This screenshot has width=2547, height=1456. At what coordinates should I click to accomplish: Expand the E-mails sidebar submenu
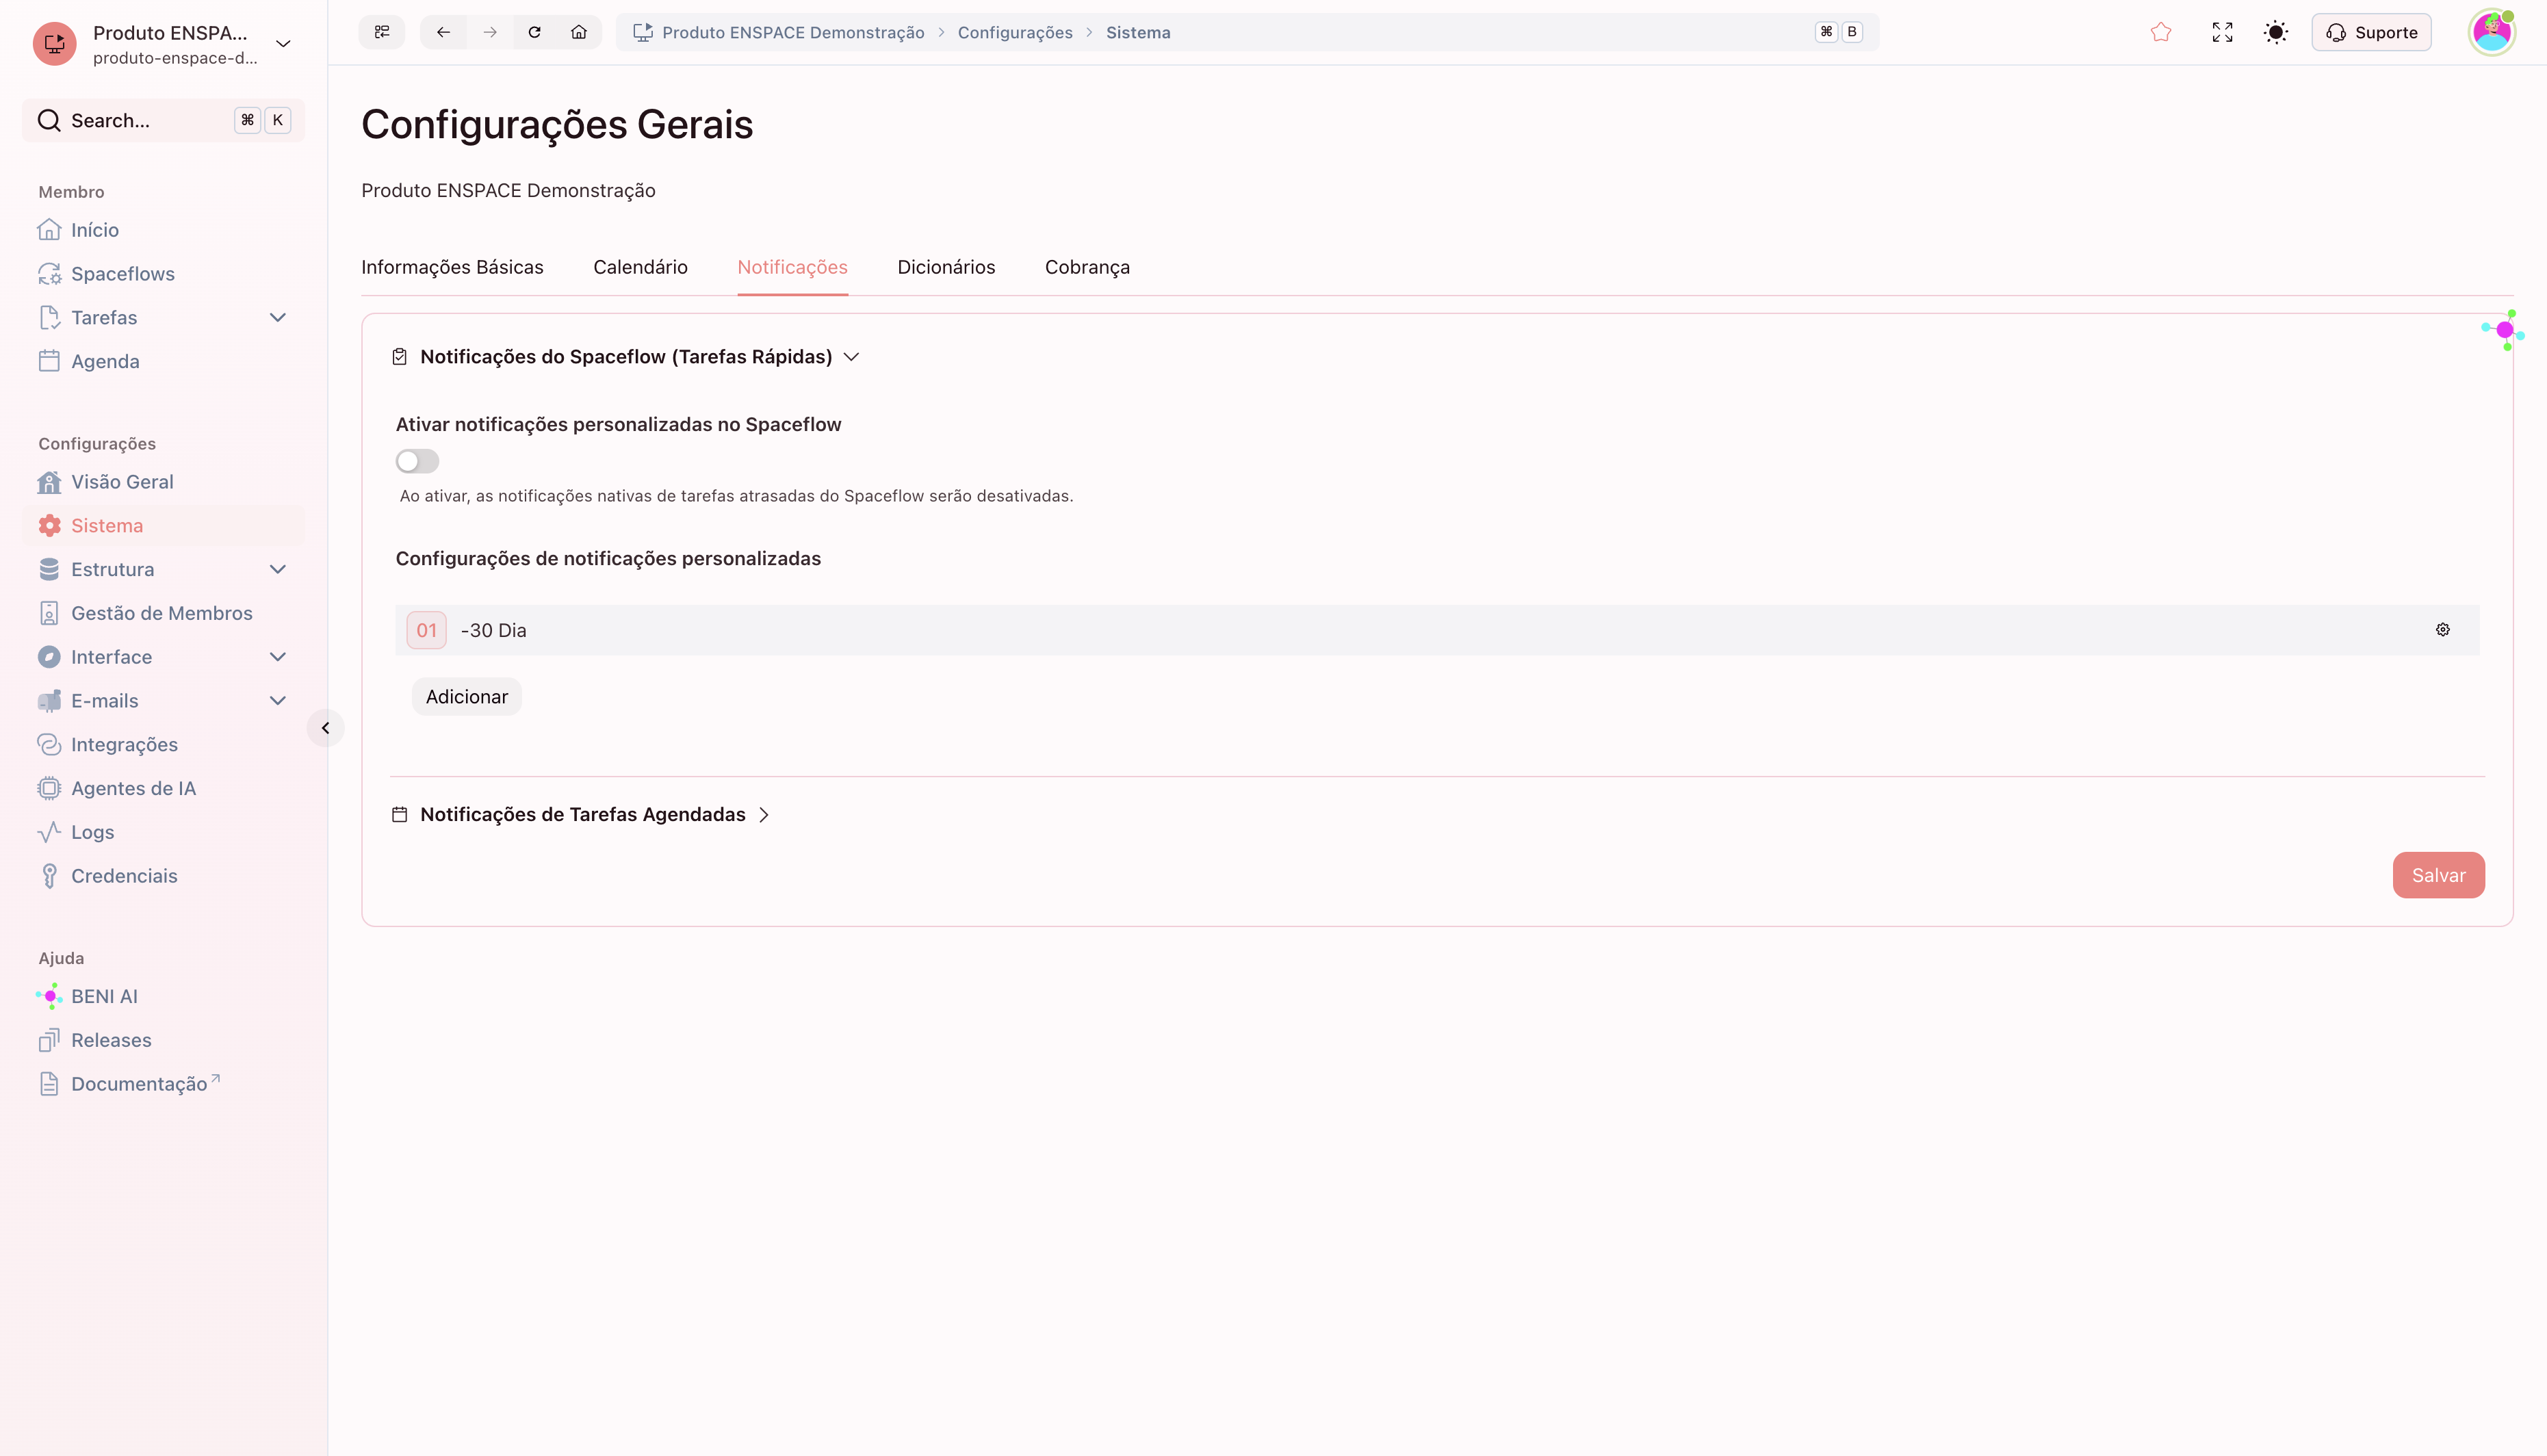tap(278, 701)
